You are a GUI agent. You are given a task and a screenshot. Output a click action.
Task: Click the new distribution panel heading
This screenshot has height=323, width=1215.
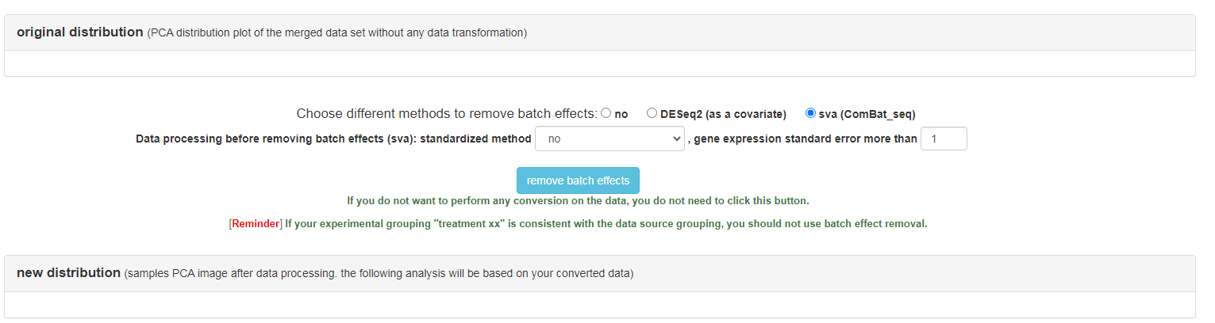coord(68,273)
